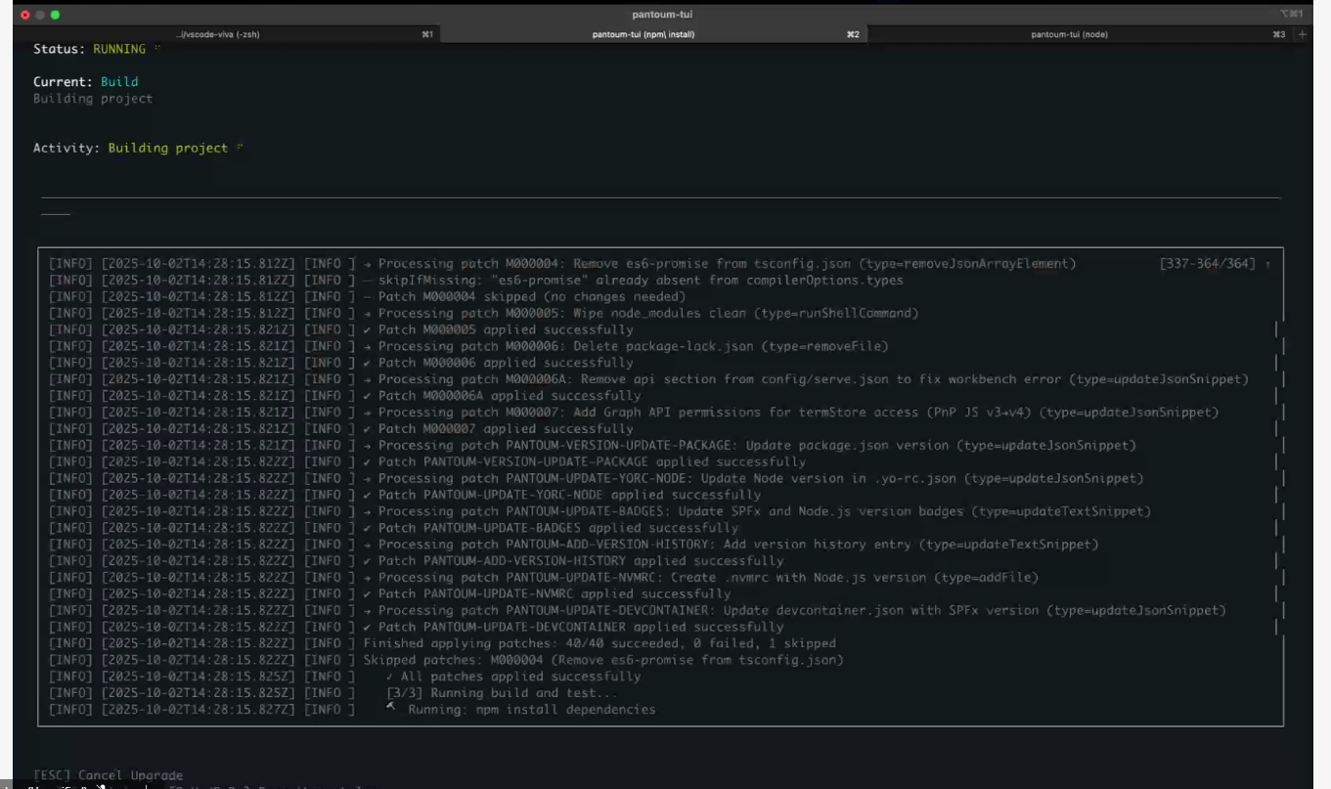
Task: Click the spinner beside Activity Building project
Action: tap(239, 148)
